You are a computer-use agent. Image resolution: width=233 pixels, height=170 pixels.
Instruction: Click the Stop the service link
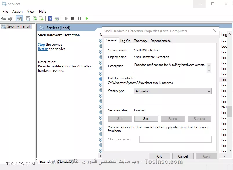pyautogui.click(x=41, y=45)
